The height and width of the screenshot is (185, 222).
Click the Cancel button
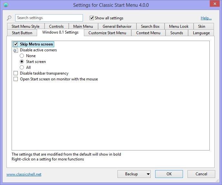coord(201,174)
